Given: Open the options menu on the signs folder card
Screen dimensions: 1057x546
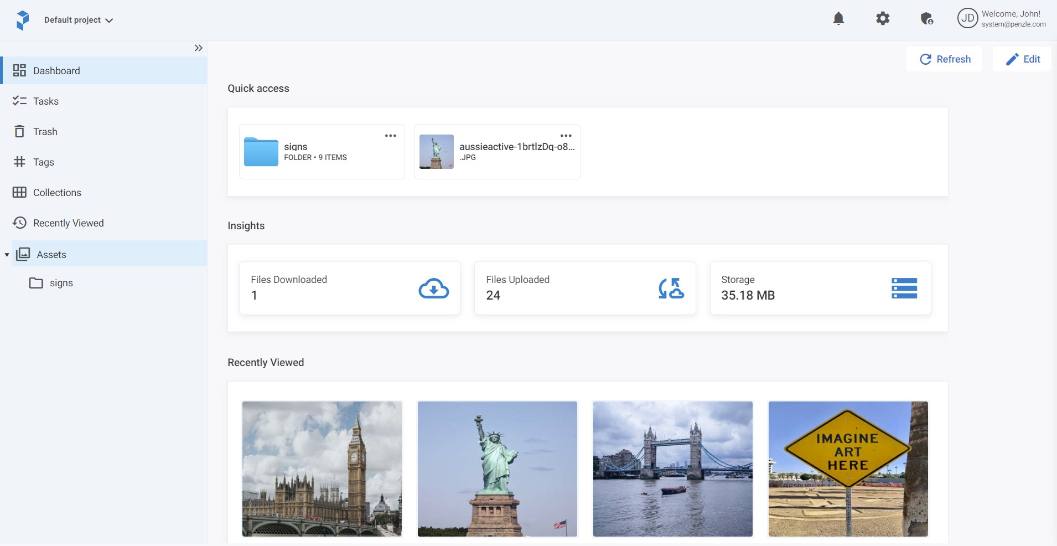Looking at the screenshot, I should pos(391,135).
